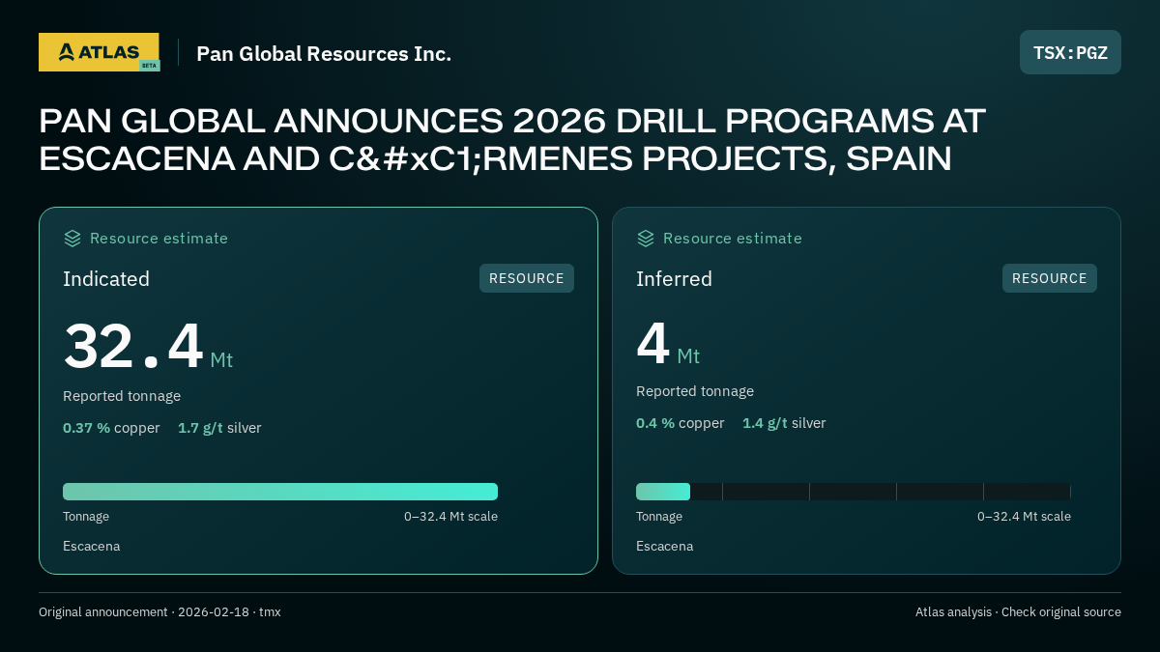
Task: Click the 'Original announcement · 2026-02-18 · tmx' footer
Action: pyautogui.click(x=159, y=612)
